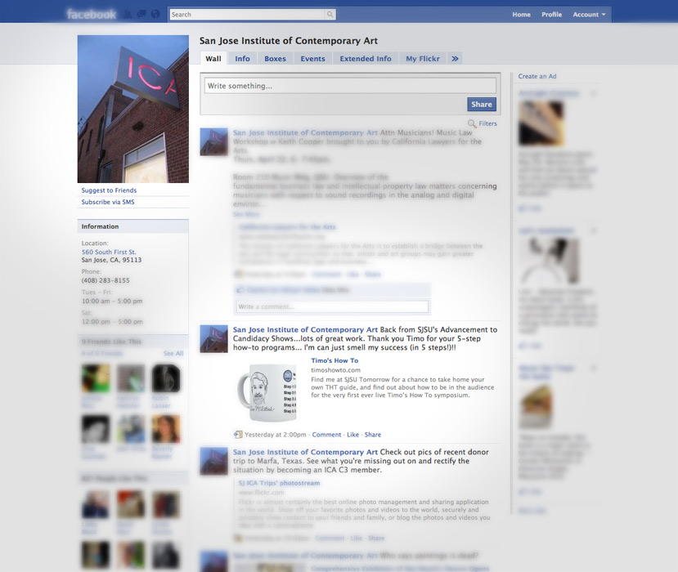The image size is (678, 572).
Task: Click the Information section header
Action: point(133,226)
